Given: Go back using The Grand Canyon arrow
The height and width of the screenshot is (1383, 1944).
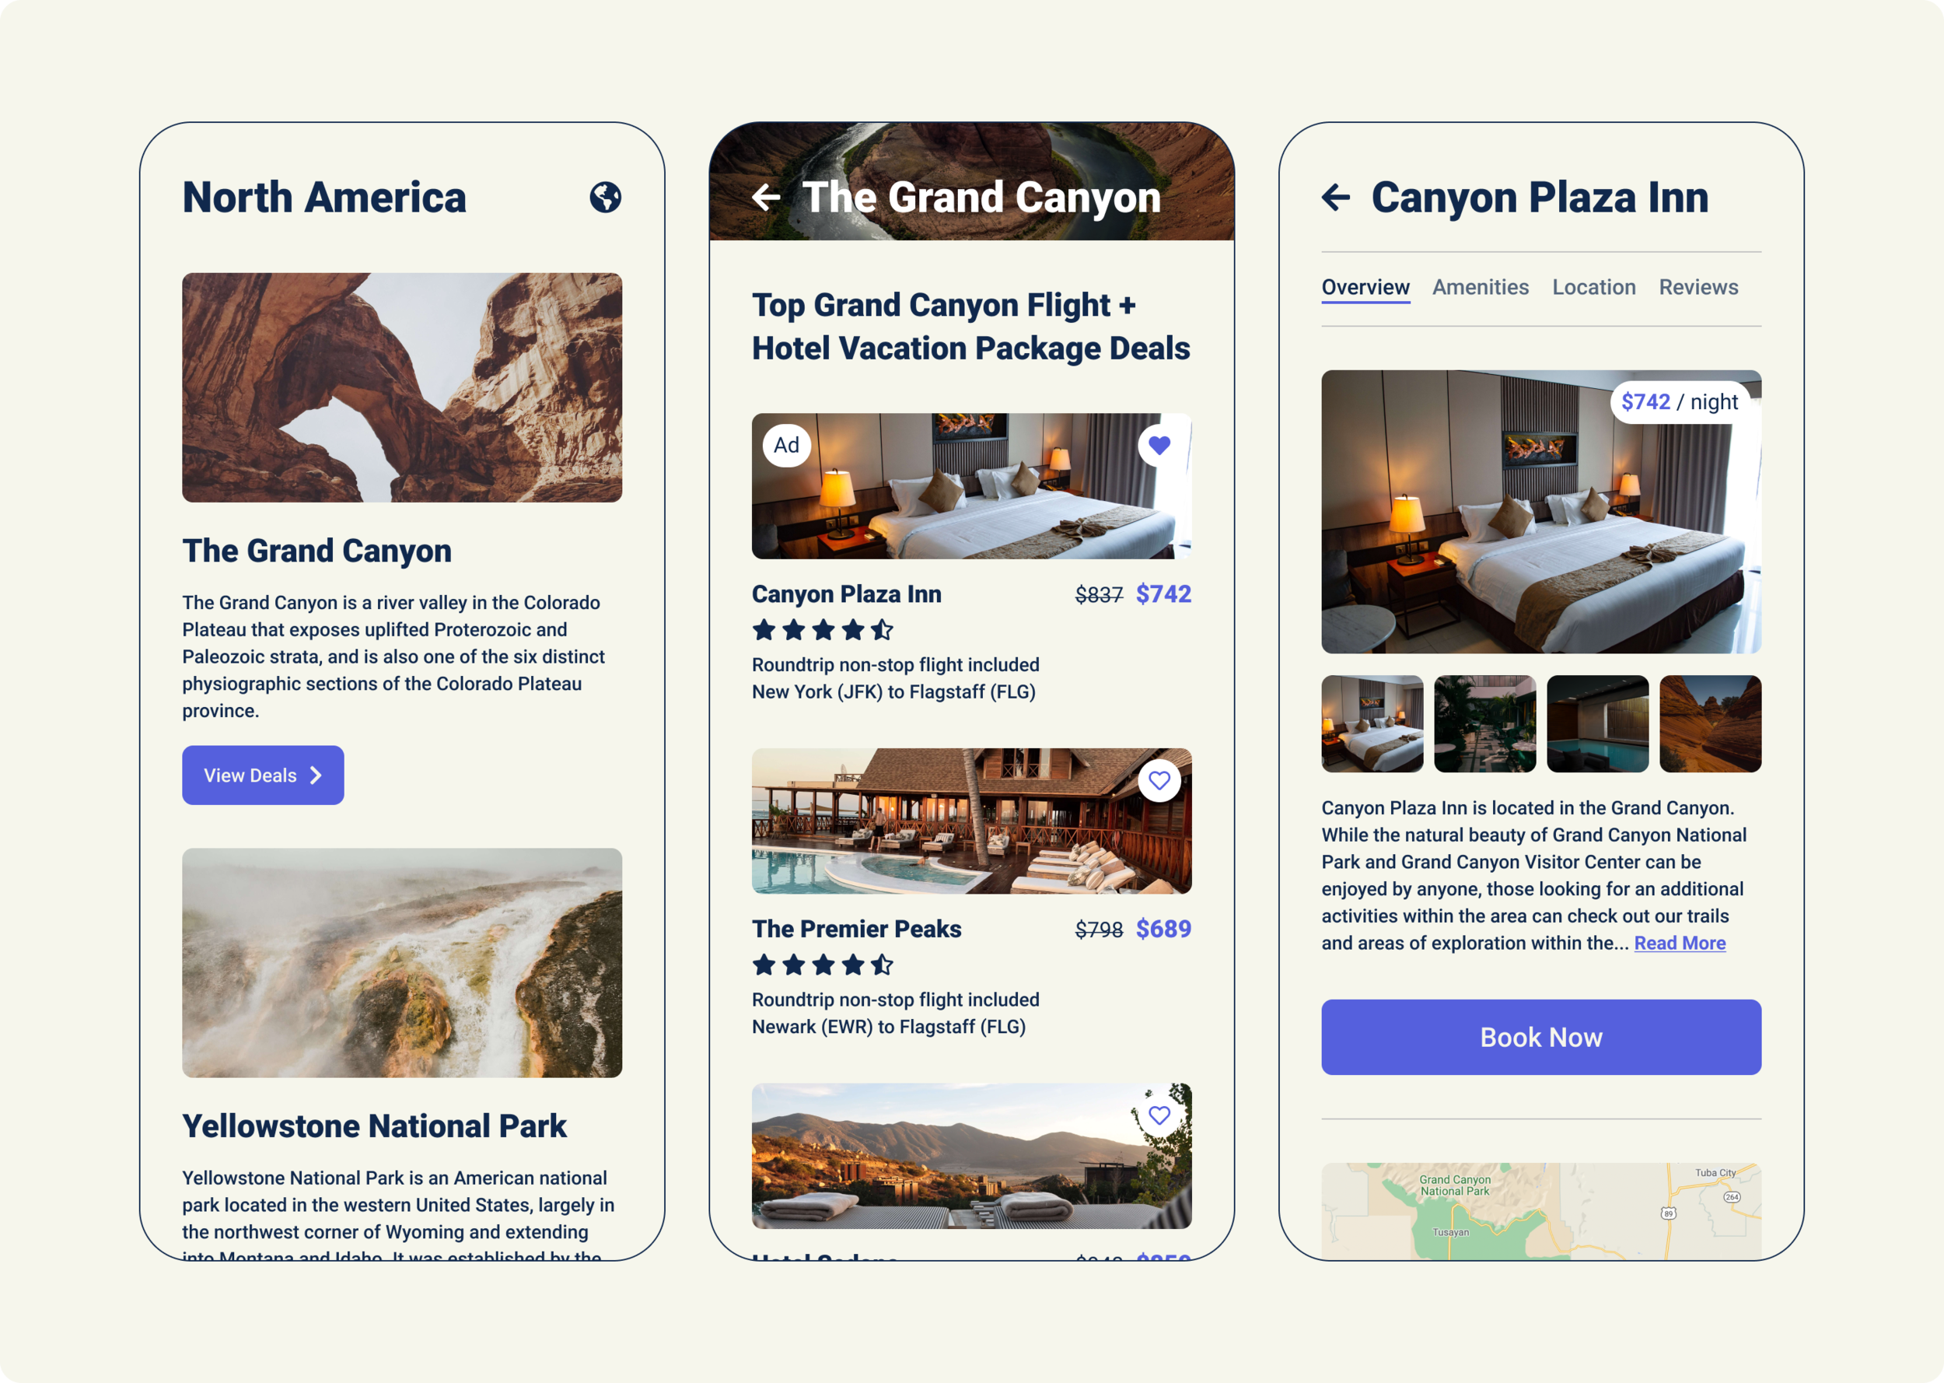Looking at the screenshot, I should click(766, 198).
